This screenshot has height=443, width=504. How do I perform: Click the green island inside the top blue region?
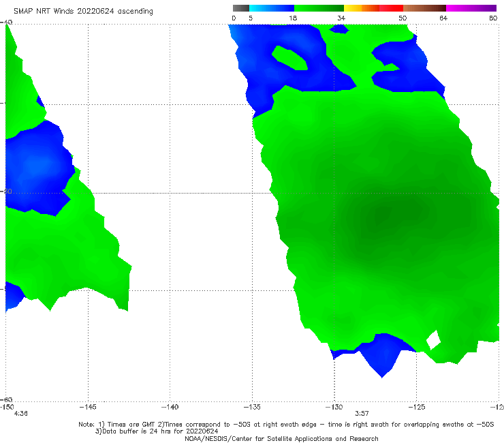coord(289,58)
